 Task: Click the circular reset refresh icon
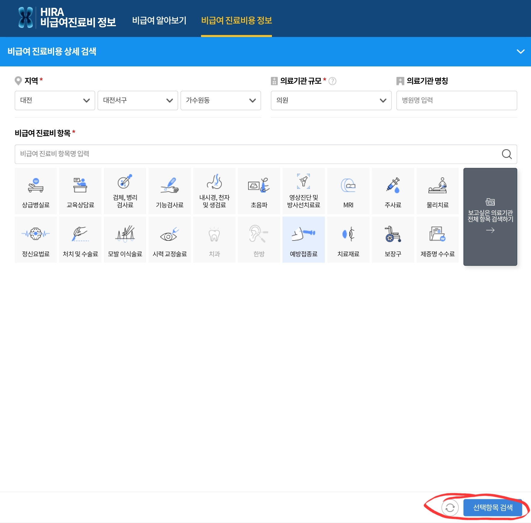450,508
